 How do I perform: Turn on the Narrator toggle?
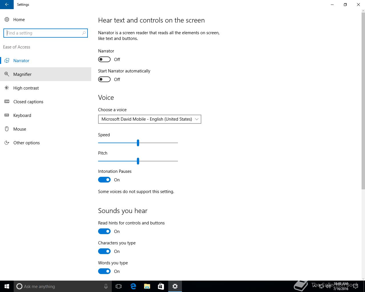104,59
